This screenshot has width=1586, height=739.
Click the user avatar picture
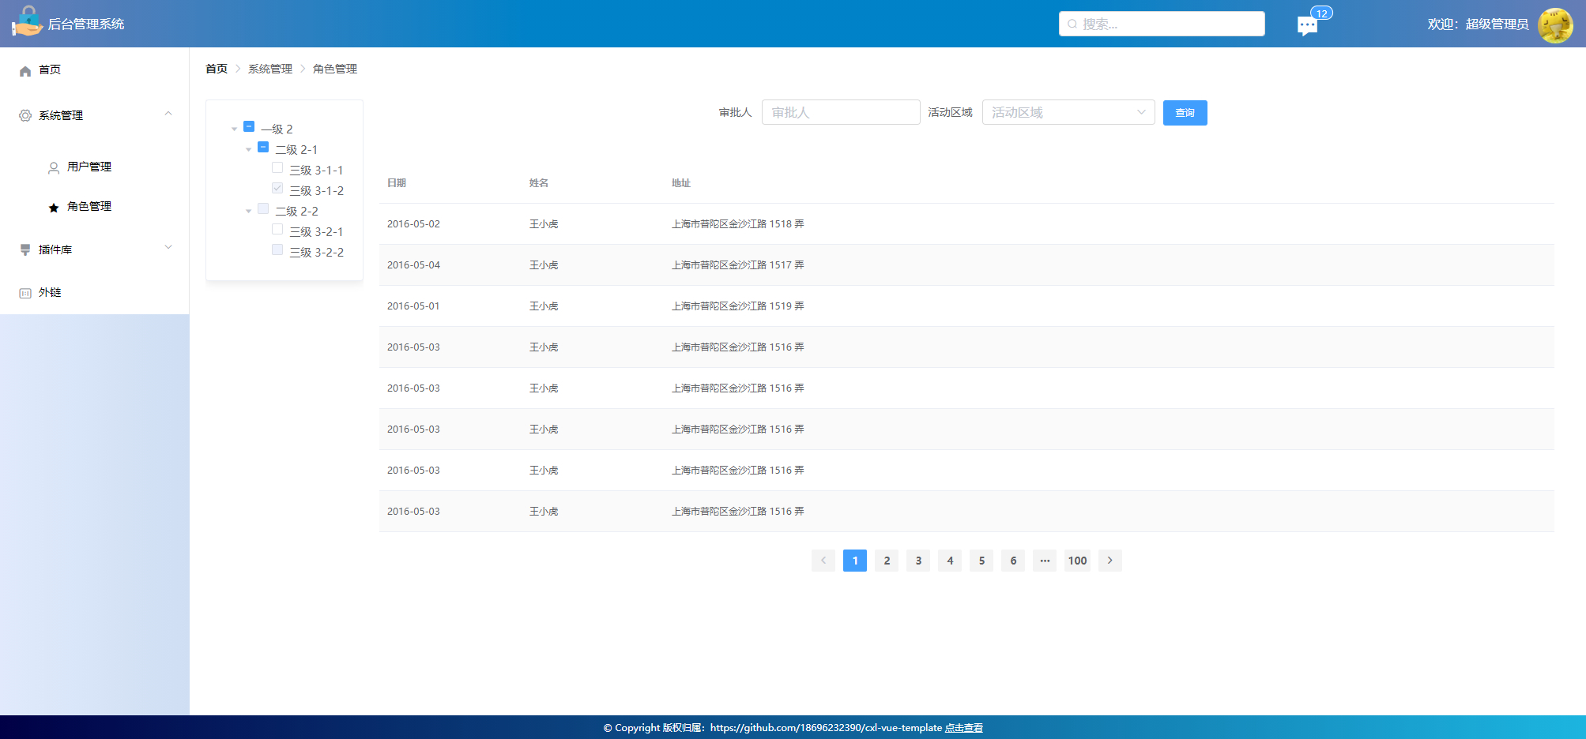click(1555, 25)
